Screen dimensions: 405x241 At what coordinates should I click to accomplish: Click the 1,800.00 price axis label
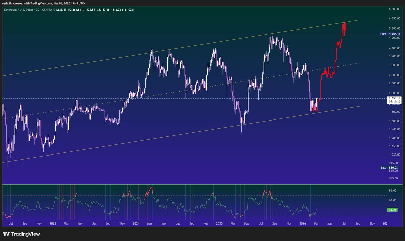pos(394,112)
